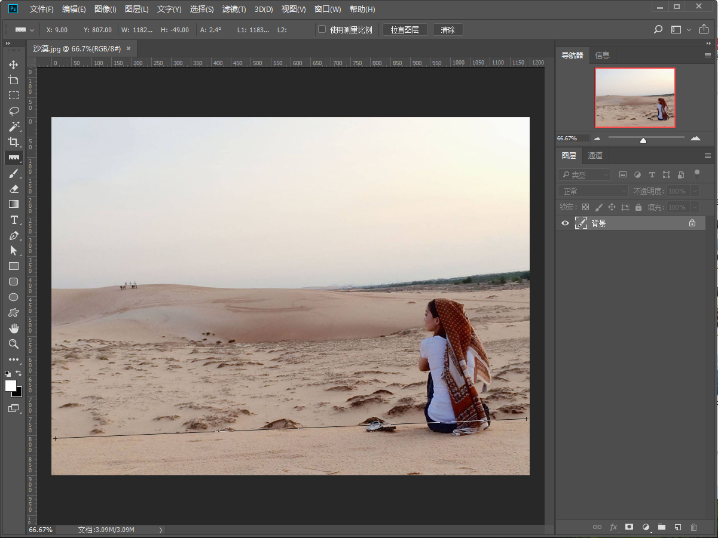Select the Crop tool
This screenshot has height=538, width=718.
[x=13, y=142]
